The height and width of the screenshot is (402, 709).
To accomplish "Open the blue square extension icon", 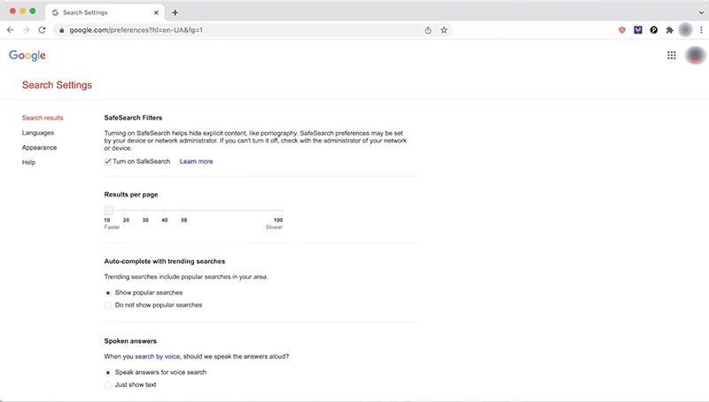I will (638, 30).
